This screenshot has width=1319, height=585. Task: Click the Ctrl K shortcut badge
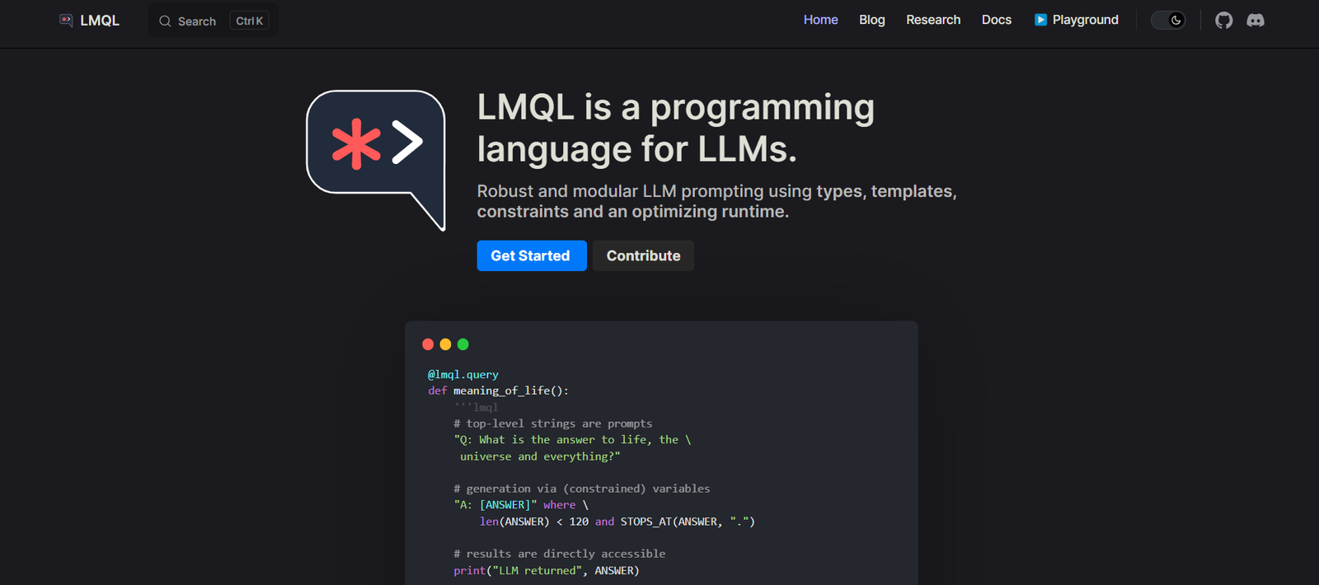[249, 21]
